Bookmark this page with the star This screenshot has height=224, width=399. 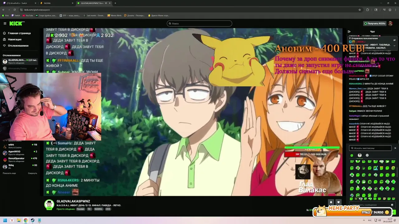tap(359, 10)
